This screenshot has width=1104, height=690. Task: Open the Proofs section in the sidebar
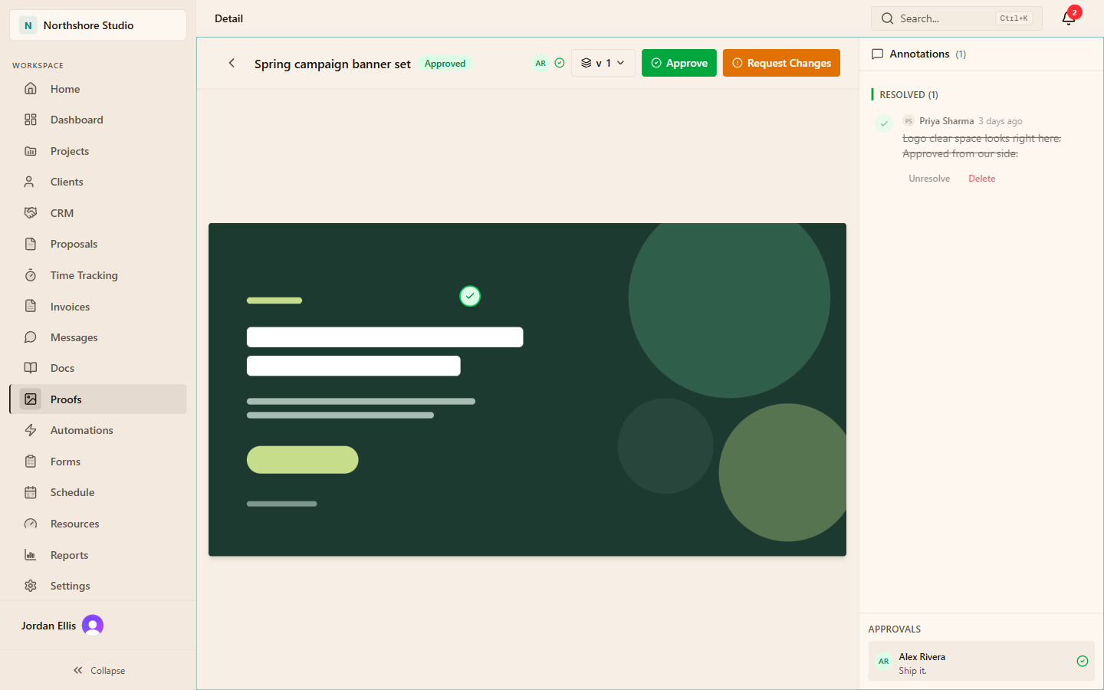click(x=98, y=399)
